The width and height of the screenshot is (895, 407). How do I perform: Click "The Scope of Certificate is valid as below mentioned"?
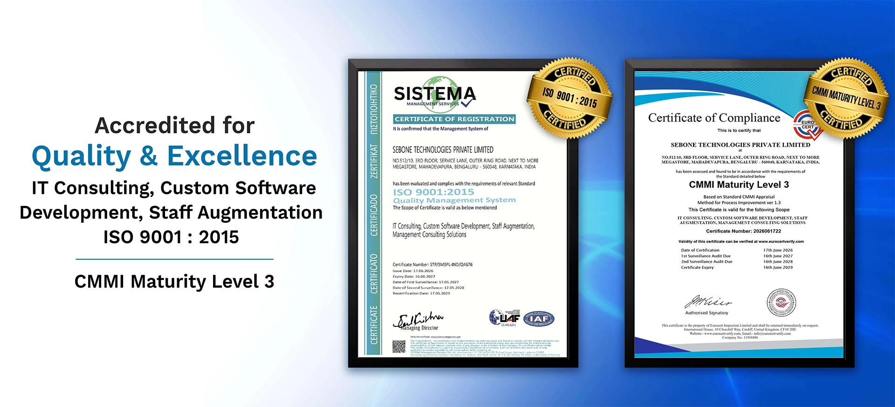coord(445,208)
